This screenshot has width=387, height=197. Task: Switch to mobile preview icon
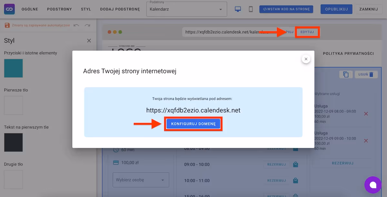click(x=251, y=9)
